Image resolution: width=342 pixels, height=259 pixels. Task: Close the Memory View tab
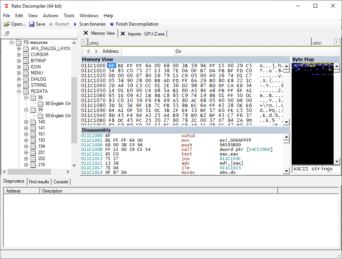click(85, 33)
